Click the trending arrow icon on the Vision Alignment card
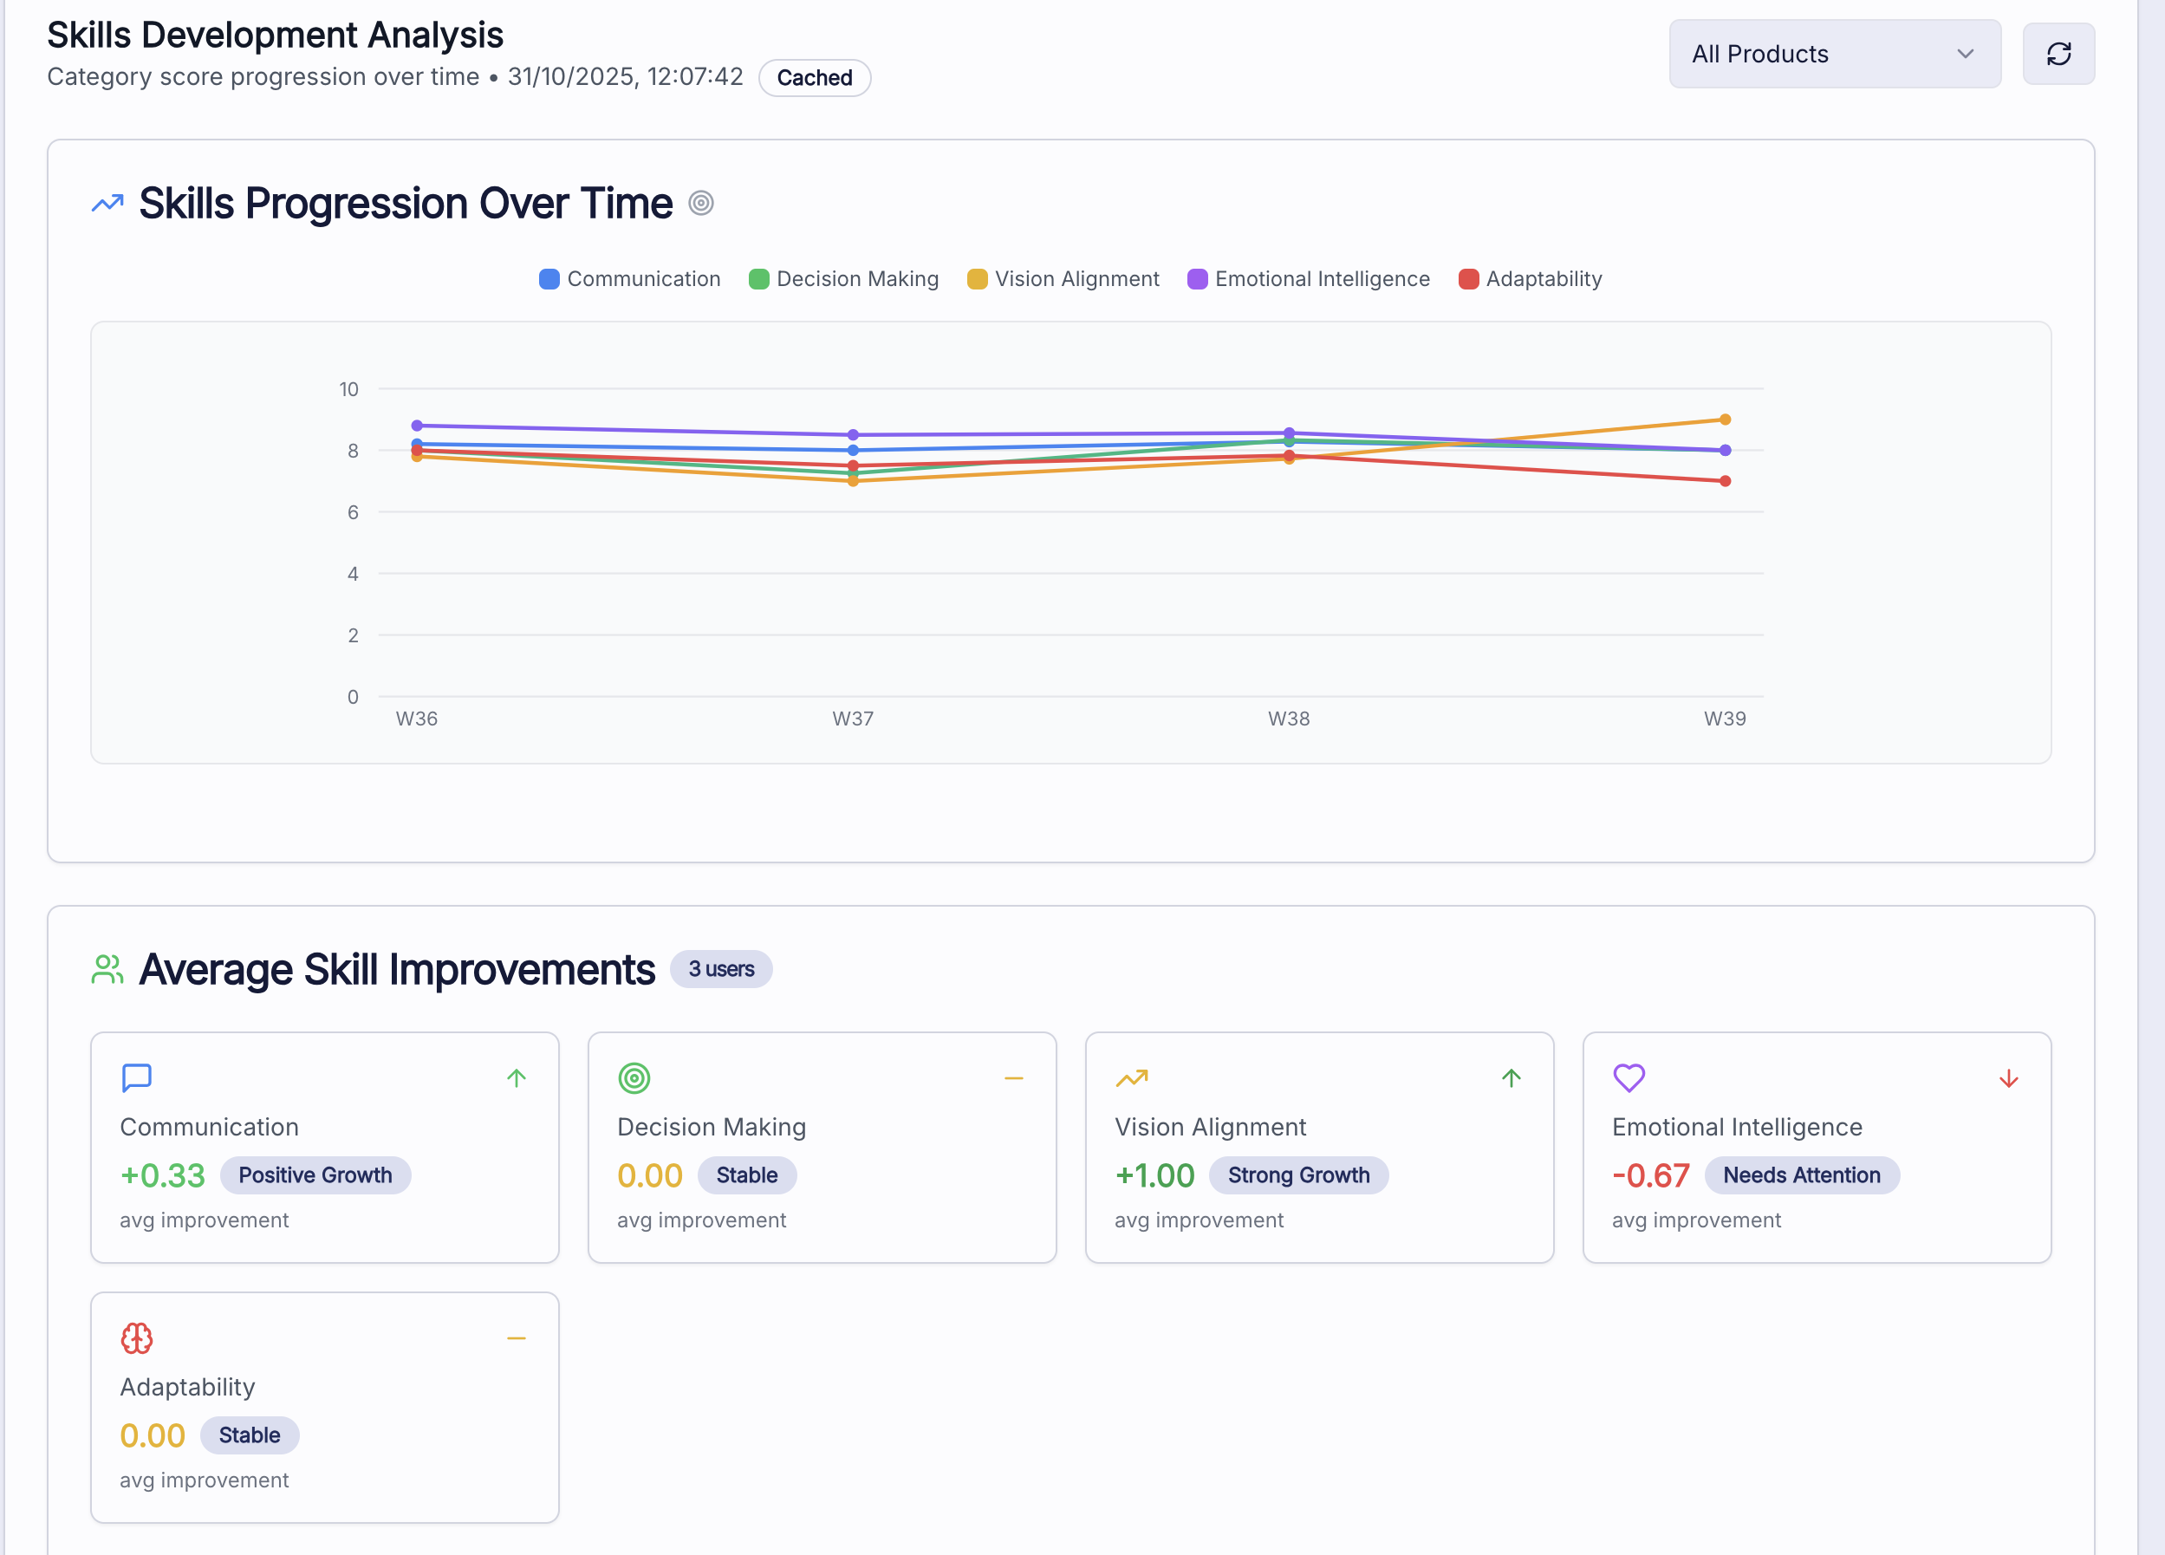Image resolution: width=2165 pixels, height=1555 pixels. [1131, 1077]
